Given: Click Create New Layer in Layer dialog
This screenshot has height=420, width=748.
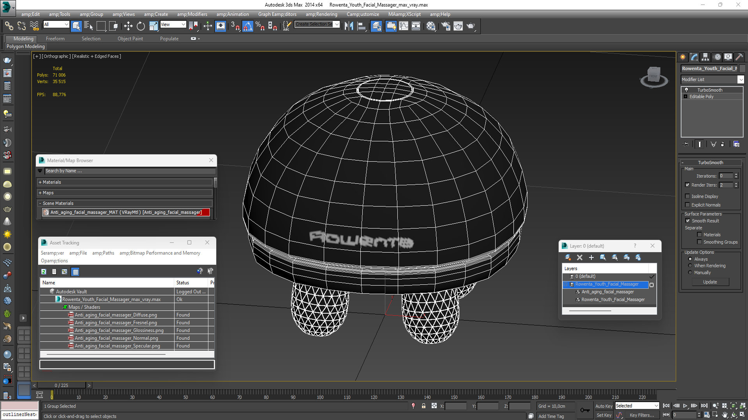Looking at the screenshot, I should click(x=568, y=257).
